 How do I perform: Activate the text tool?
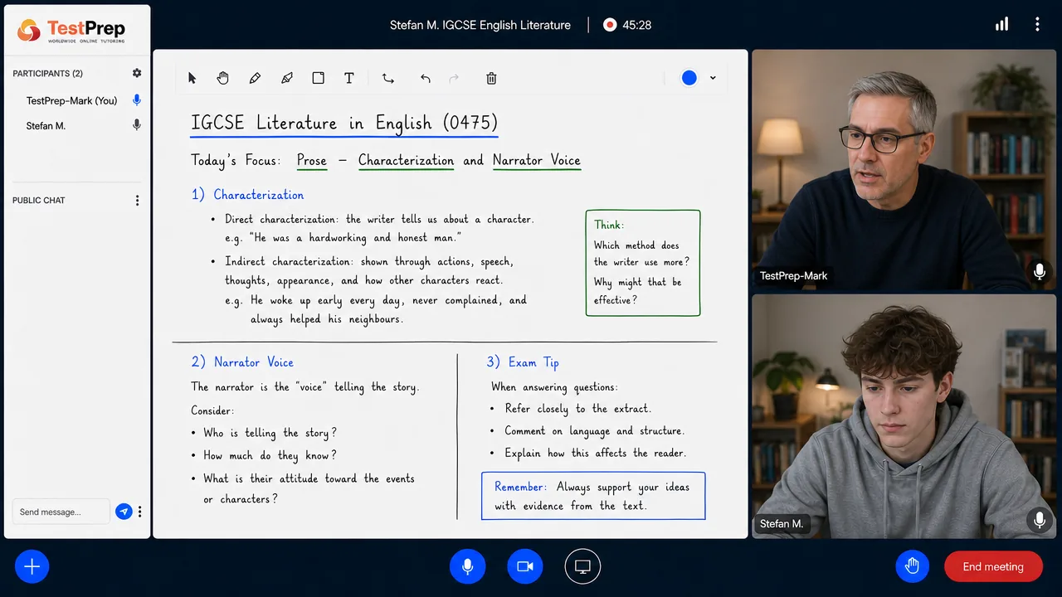click(349, 78)
